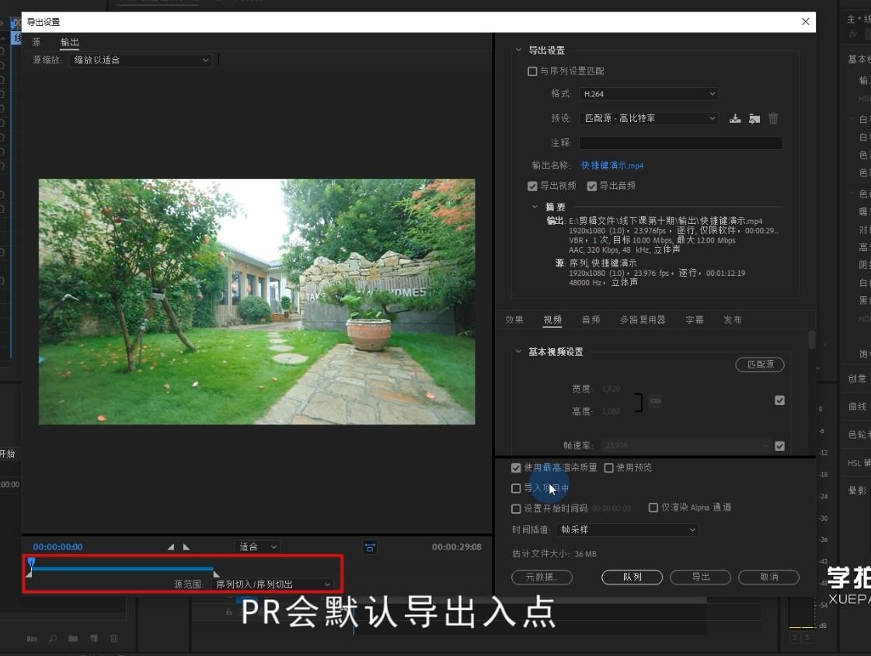
Task: Open the 源范围 序列切入/序列切出 dropdown
Action: point(273,584)
